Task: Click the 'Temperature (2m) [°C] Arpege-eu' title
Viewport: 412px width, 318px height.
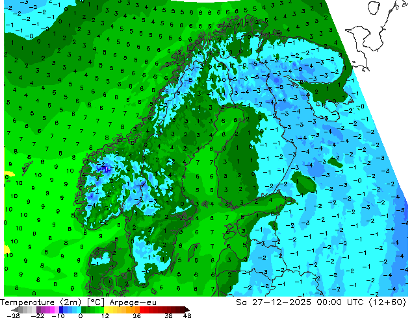Action: [78, 302]
